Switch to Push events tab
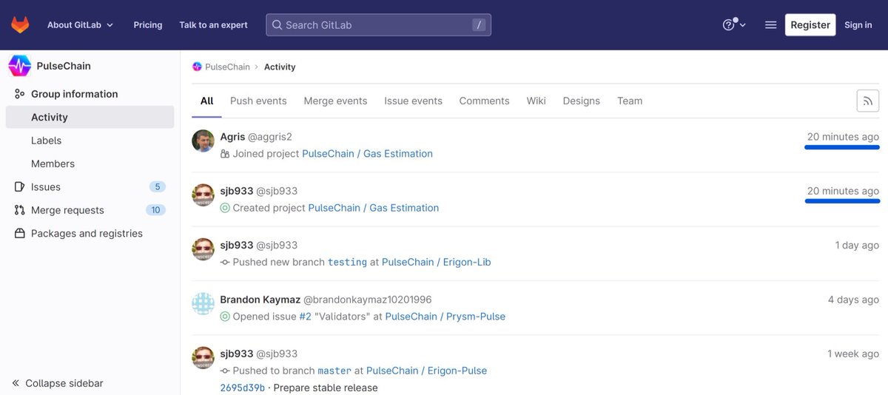Viewport: 888px width, 395px height. 258,101
